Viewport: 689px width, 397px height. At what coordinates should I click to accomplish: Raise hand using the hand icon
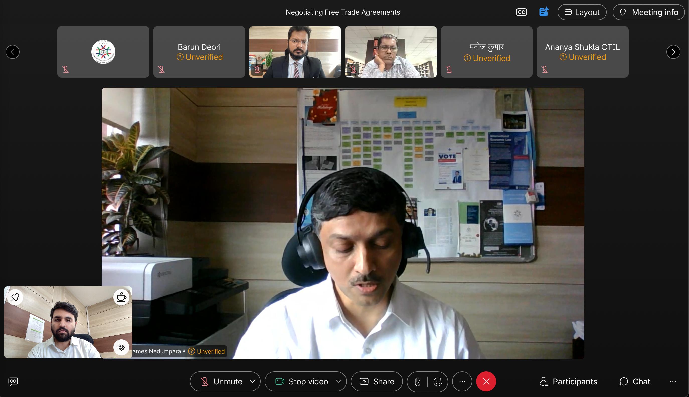click(x=417, y=381)
